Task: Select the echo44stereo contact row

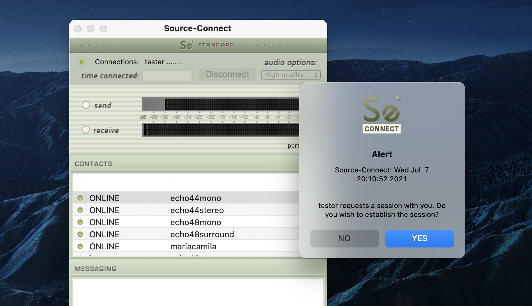Action: [197, 210]
